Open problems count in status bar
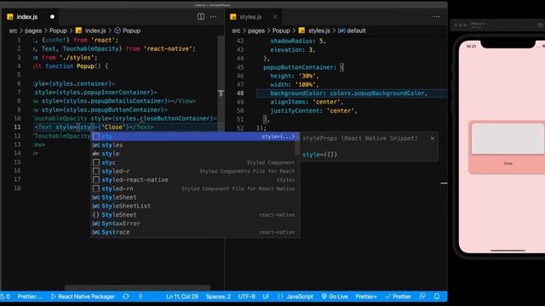The width and height of the screenshot is (545, 306). 5,297
